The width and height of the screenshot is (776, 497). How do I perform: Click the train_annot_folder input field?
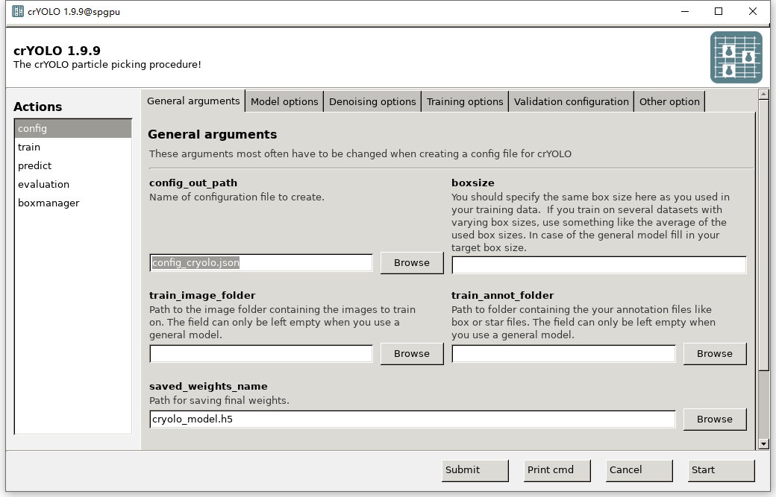[x=563, y=354]
